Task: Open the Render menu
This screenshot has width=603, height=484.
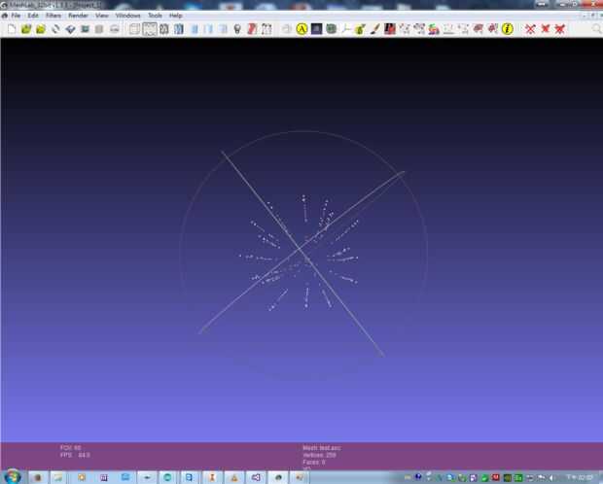Action: coord(78,16)
